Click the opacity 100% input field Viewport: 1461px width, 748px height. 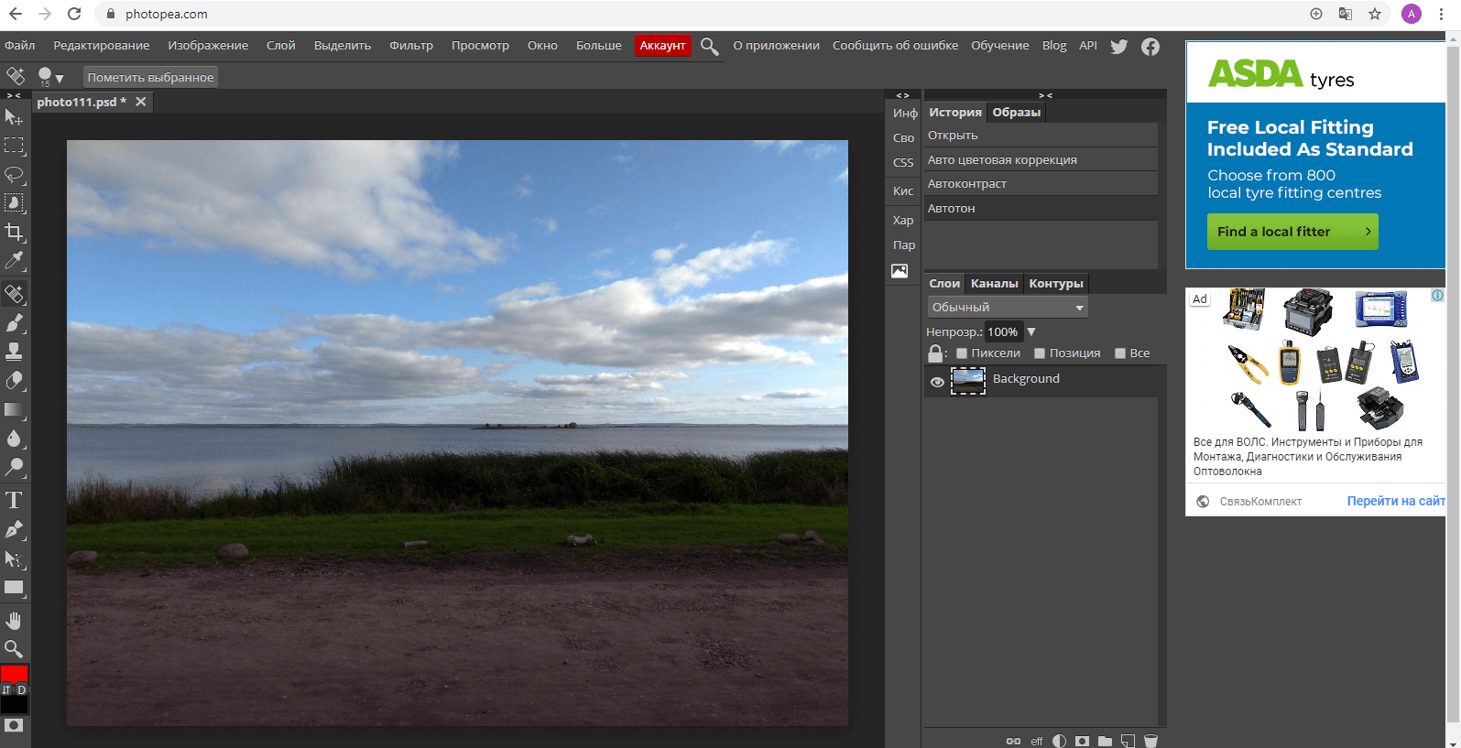(1003, 331)
